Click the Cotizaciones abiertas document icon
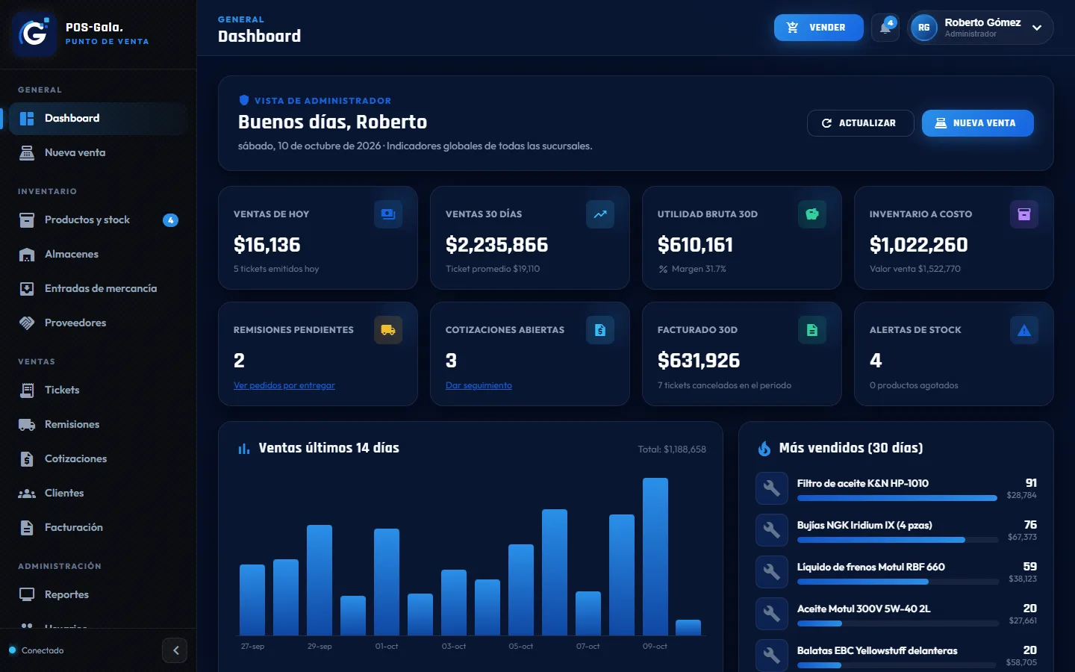 [600, 330]
